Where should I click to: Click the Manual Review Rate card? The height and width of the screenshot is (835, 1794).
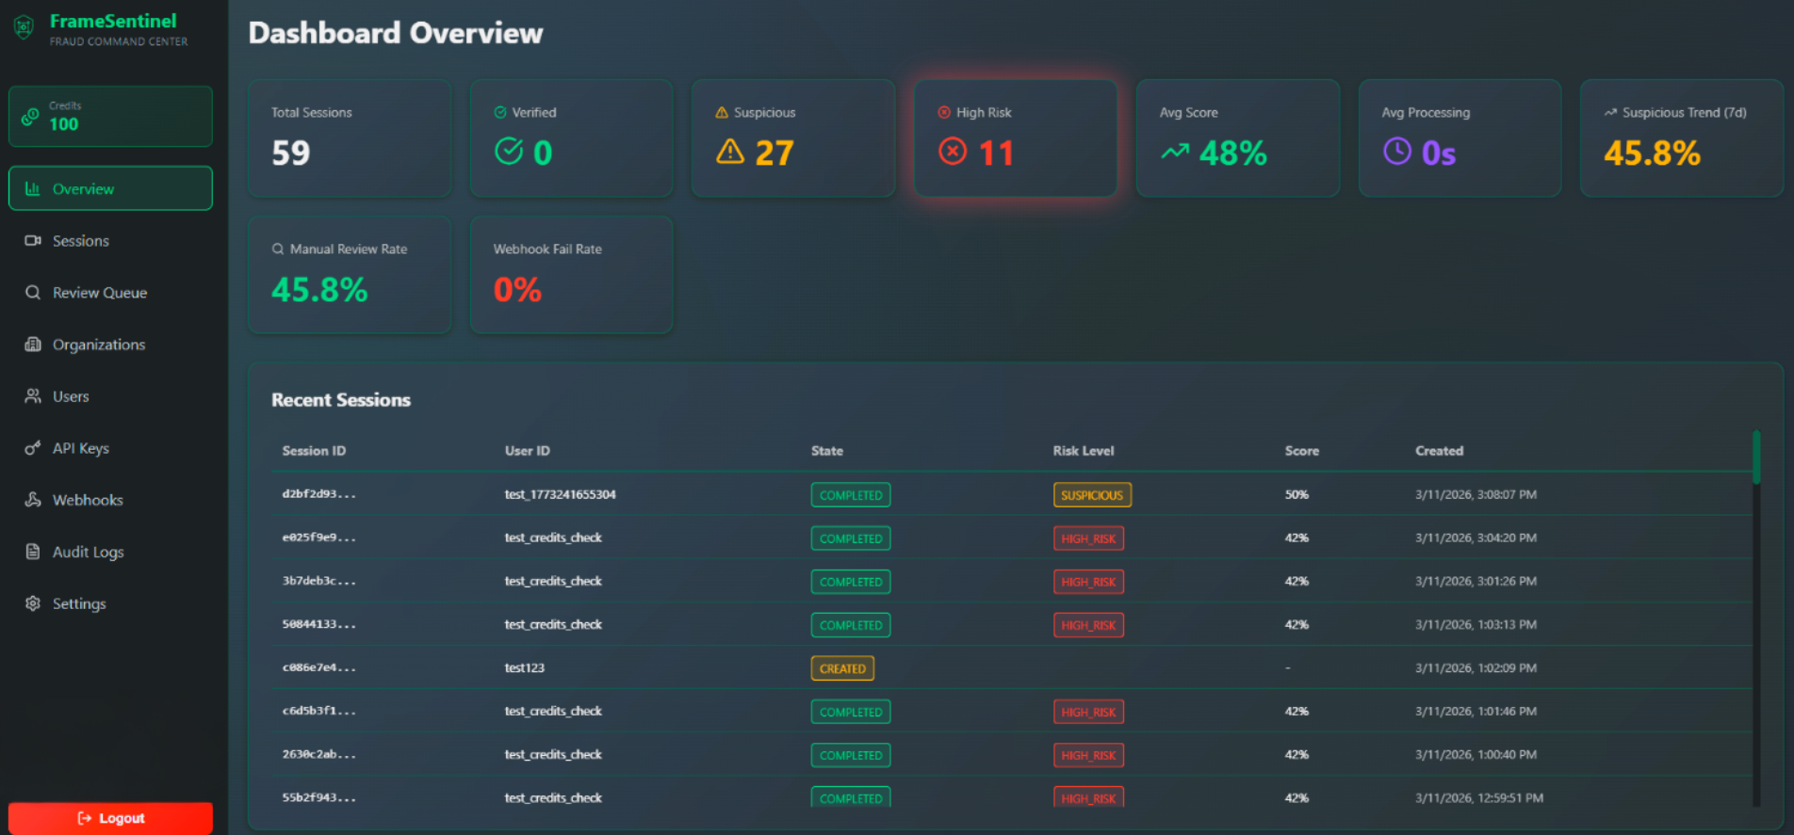[350, 275]
